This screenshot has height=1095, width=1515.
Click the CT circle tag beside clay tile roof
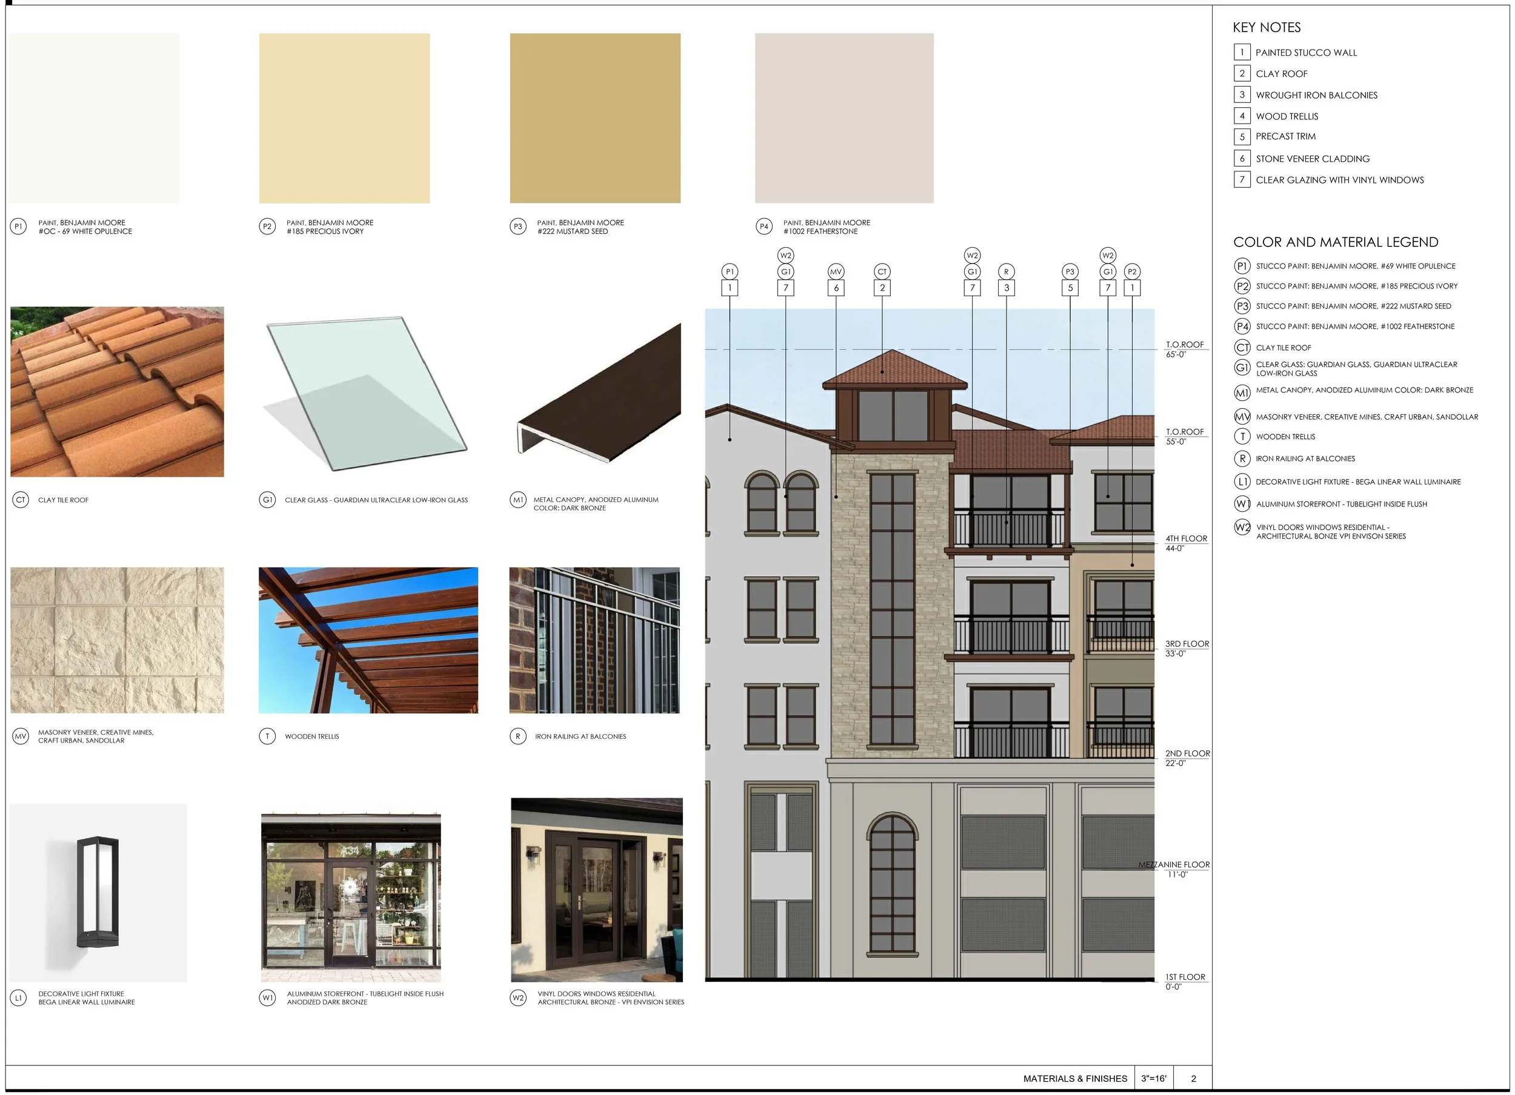[21, 500]
